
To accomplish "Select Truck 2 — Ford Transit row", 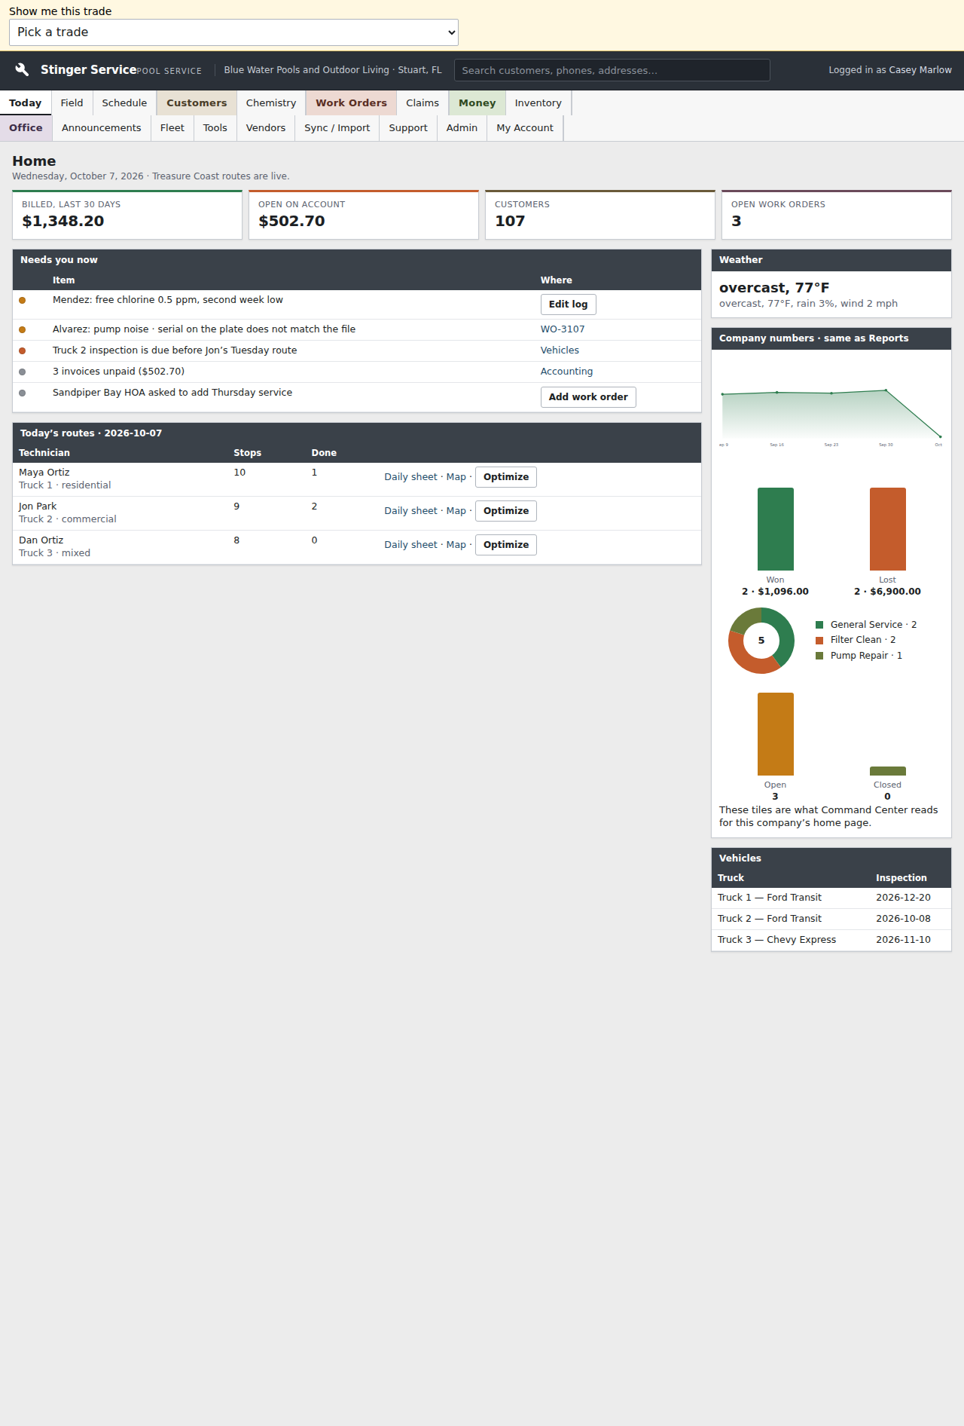I will coord(831,919).
